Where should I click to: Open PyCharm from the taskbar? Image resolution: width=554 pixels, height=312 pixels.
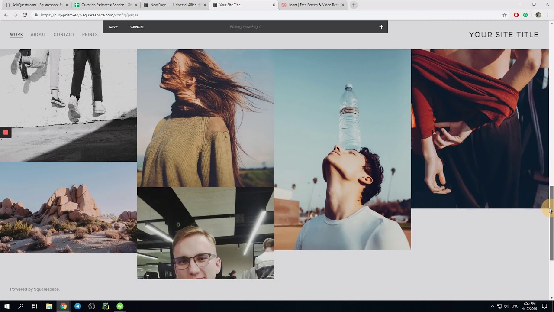click(106, 306)
